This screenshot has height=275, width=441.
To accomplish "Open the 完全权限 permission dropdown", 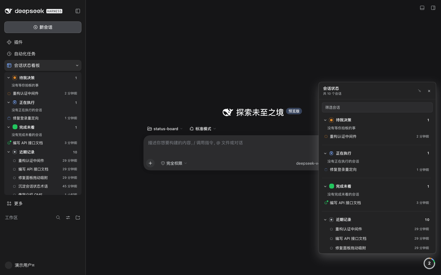I will click(x=174, y=163).
